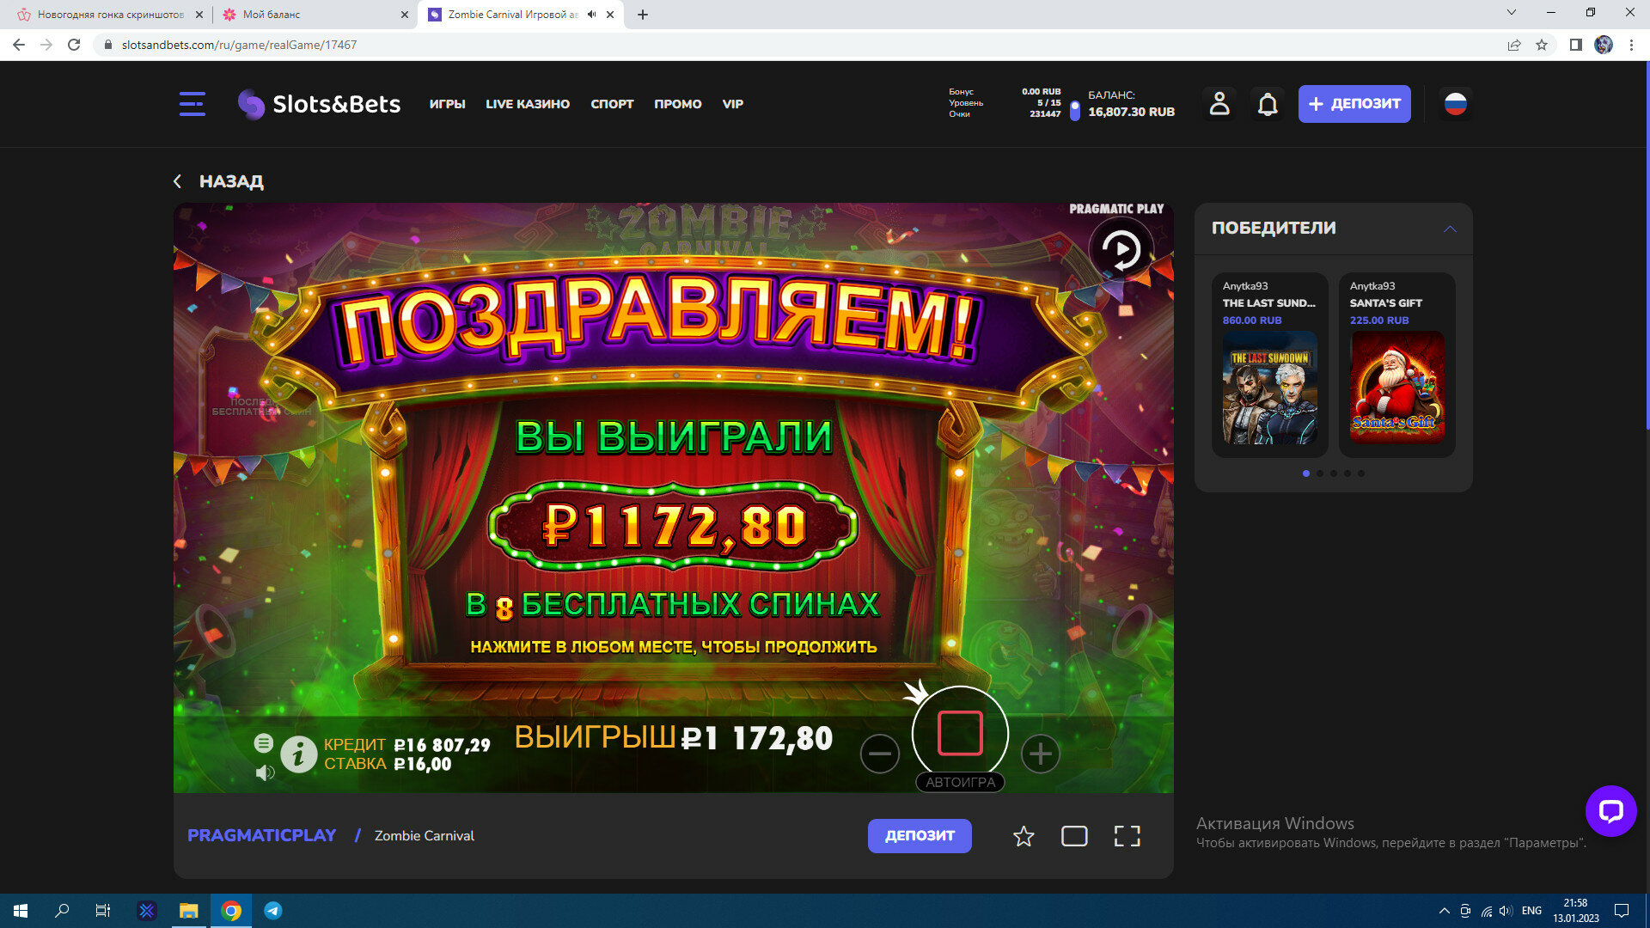Mute the in-game sound speaker
This screenshot has height=928, width=1650.
coord(265,772)
